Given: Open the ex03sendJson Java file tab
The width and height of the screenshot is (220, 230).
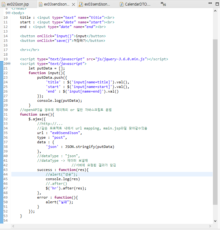Looking at the screenshot, I should pos(97,4).
